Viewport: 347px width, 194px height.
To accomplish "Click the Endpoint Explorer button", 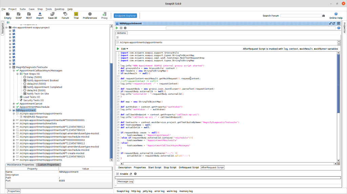I will (x=125, y=16).
